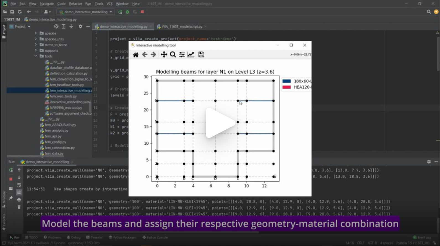Open Configure subplots sliders icon
Viewport: 440px width, 246px height.
[x=182, y=55]
